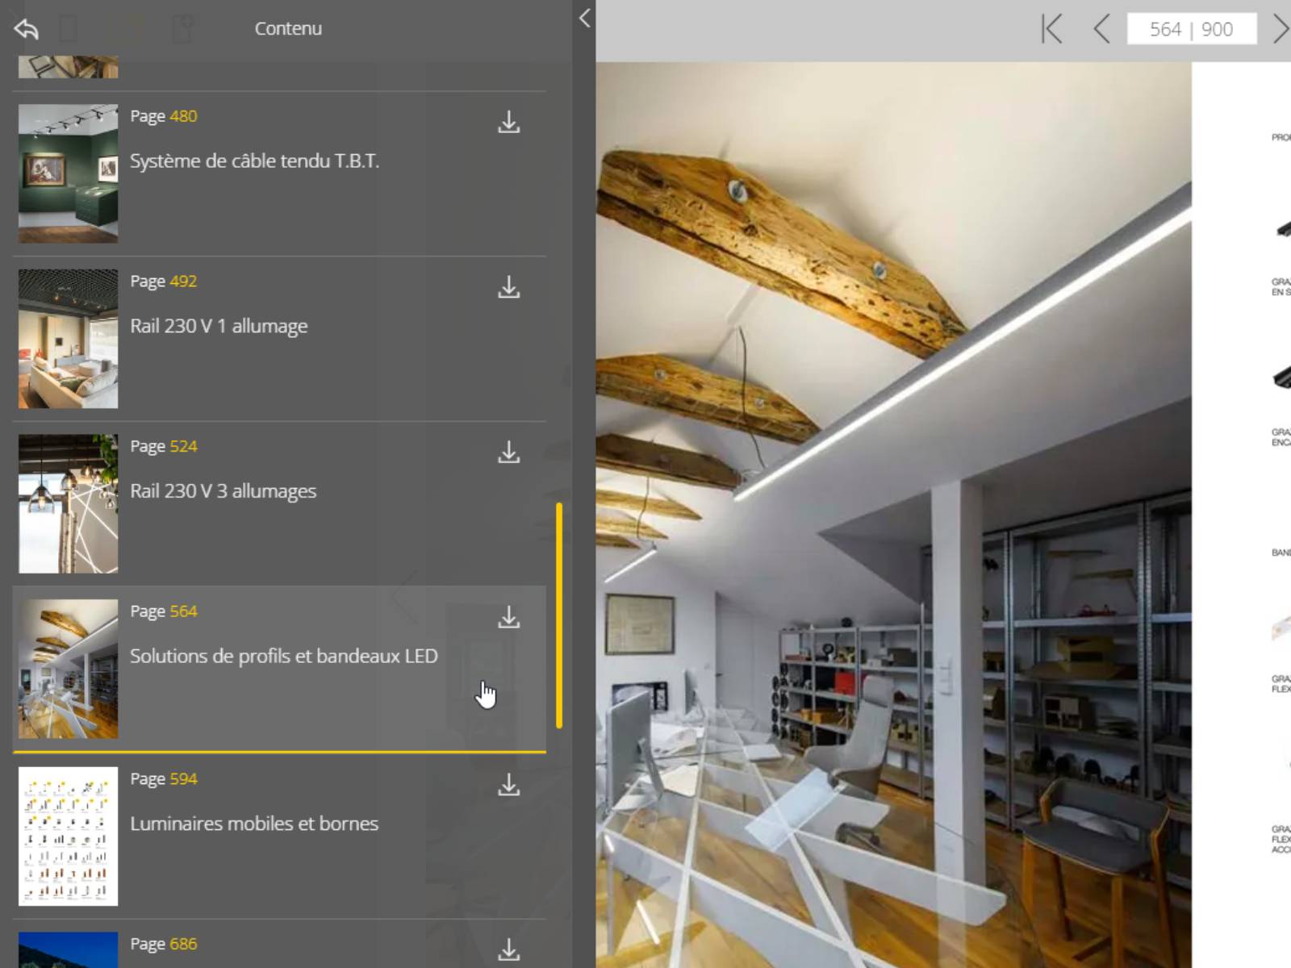Screen dimensions: 1291x968
Task: Click the back arrow in Contenu header
Action: [26, 29]
